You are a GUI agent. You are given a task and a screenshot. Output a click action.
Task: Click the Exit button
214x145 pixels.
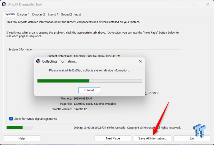[192, 138]
